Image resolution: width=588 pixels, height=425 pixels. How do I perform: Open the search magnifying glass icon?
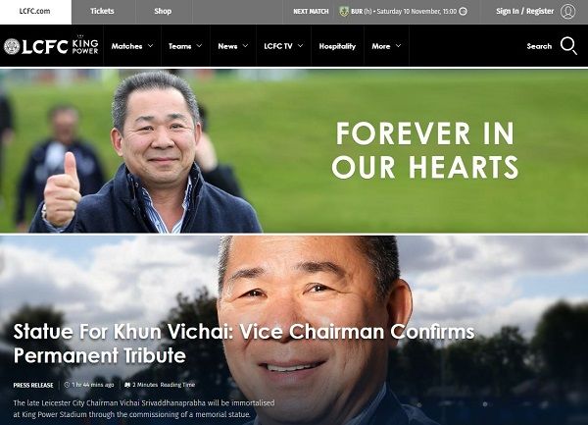pyautogui.click(x=568, y=46)
